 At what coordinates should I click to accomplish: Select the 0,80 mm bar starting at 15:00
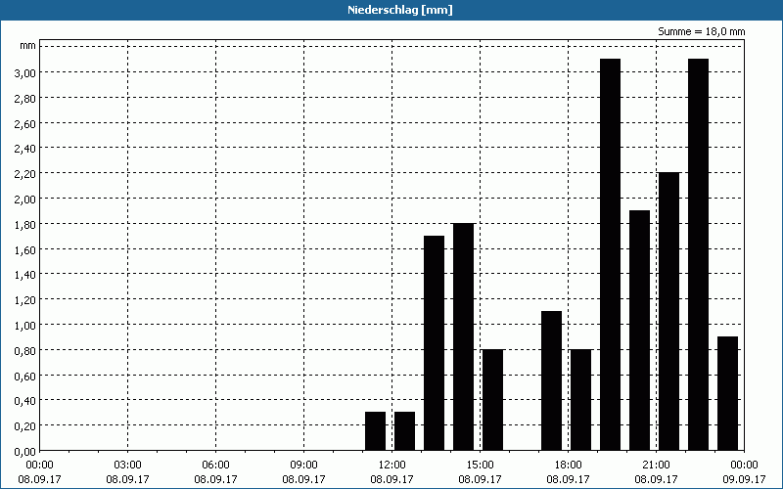[493, 400]
